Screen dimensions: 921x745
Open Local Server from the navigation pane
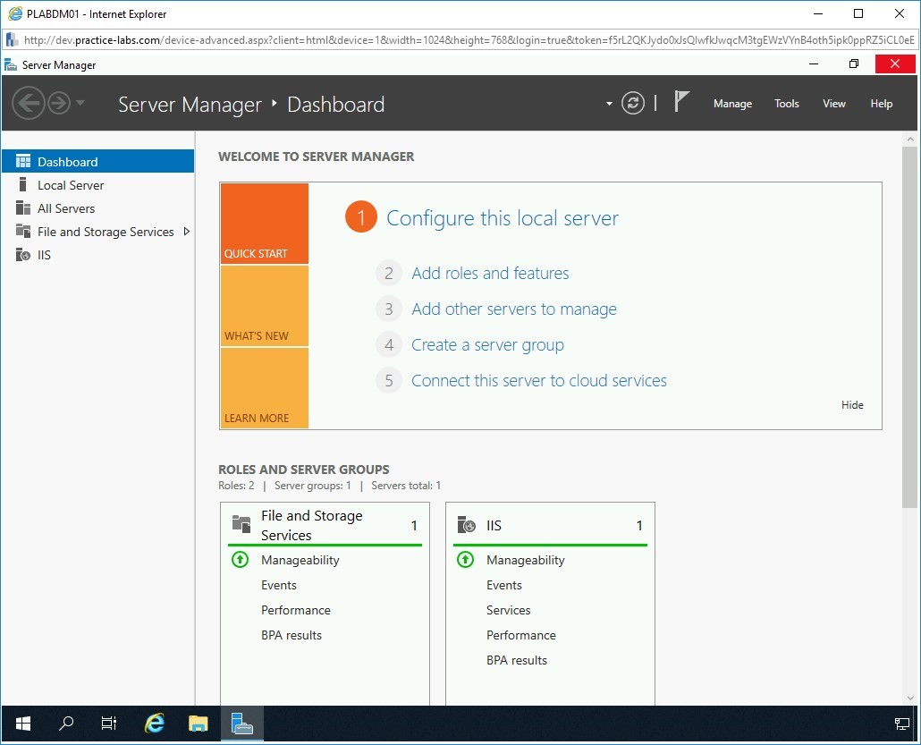(71, 184)
